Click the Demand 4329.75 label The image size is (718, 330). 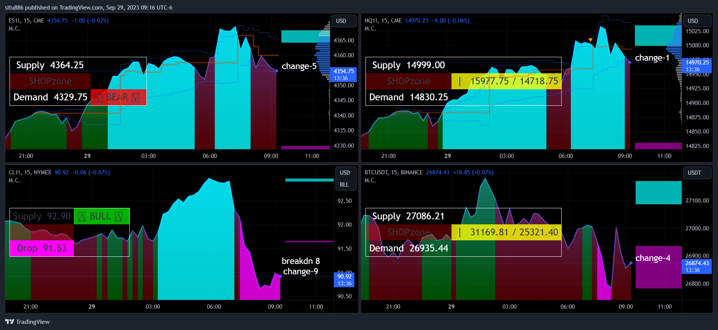click(x=50, y=97)
